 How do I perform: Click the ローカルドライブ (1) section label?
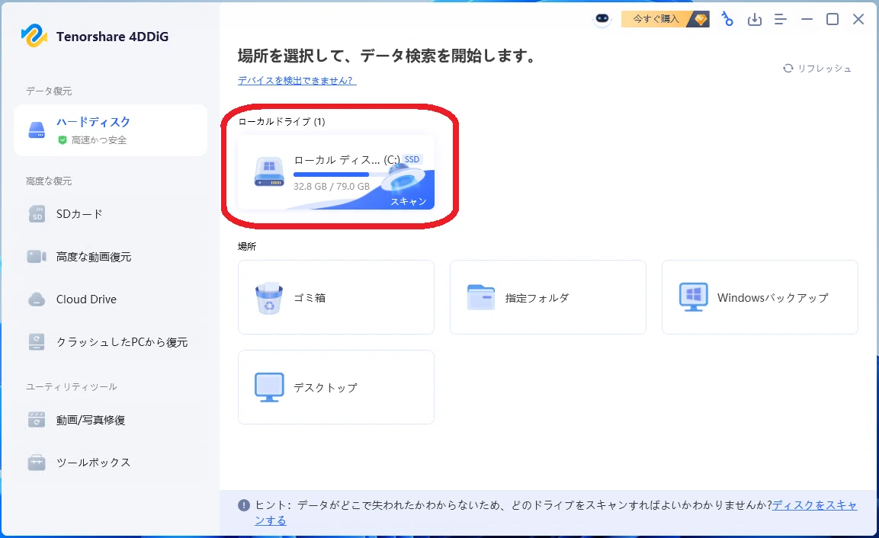tap(281, 122)
